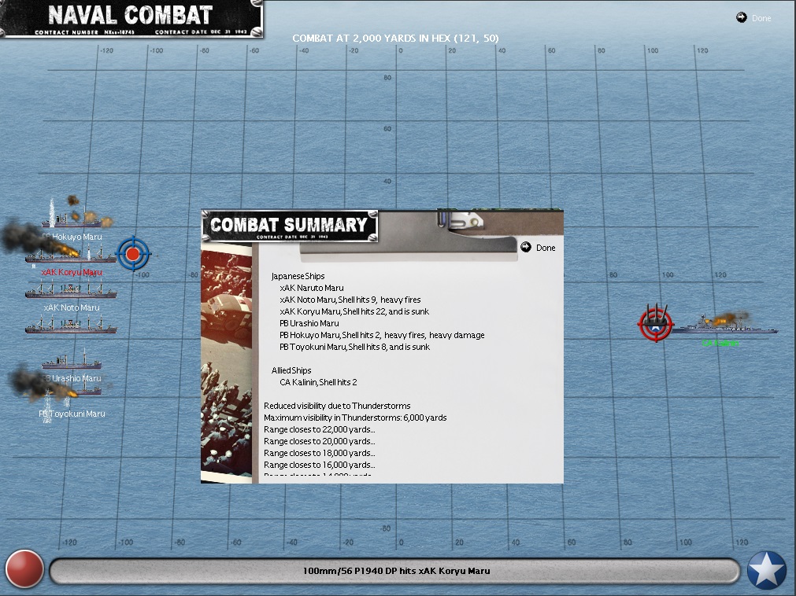Image resolution: width=796 pixels, height=596 pixels.
Task: Click 'Range closes to 20,000 yards...' line
Action: click(320, 441)
